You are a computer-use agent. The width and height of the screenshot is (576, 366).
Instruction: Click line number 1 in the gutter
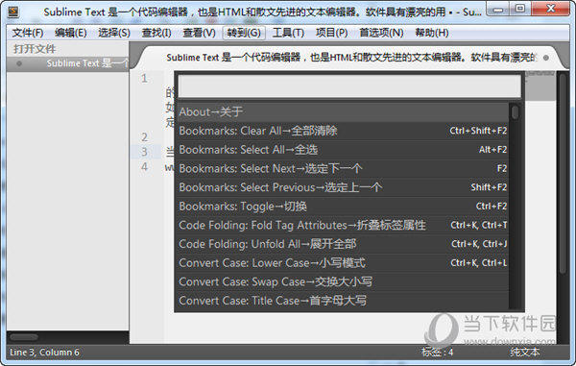click(144, 78)
